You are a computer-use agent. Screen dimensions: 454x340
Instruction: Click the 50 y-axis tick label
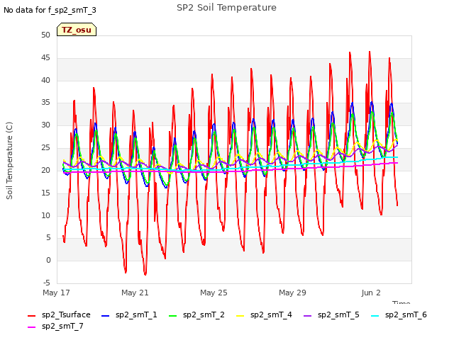click(x=45, y=35)
